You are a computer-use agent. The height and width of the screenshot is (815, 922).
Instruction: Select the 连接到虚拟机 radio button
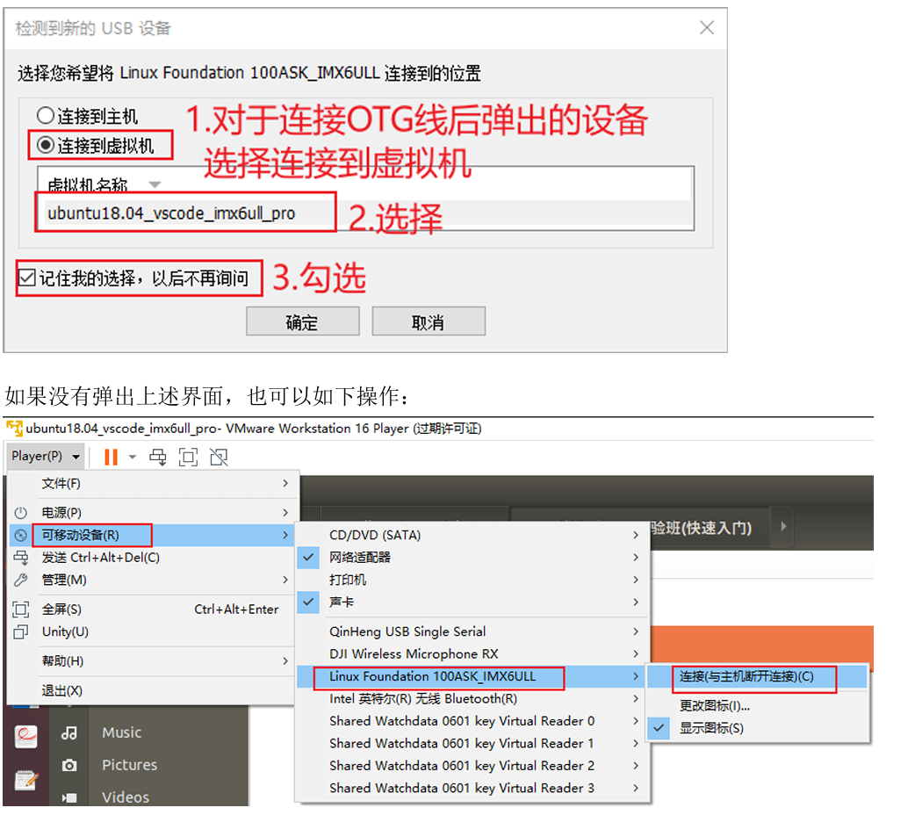(x=46, y=145)
